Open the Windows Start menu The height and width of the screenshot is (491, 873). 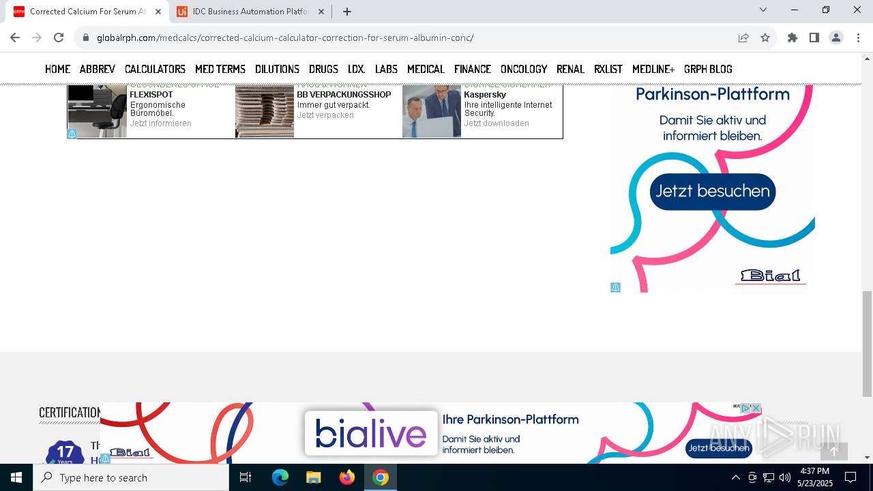click(x=16, y=477)
